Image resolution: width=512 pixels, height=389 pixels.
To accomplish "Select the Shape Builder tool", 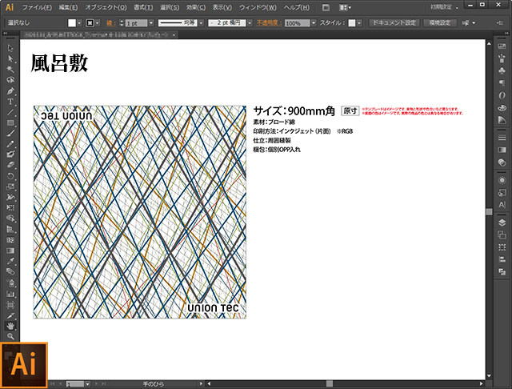I will [x=10, y=219].
